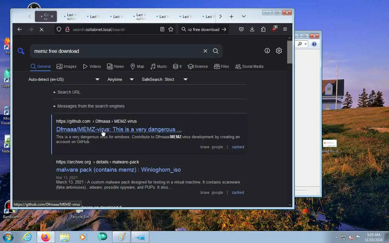Screen dimensions: 389x243
Task: Open the search dropdown in the background window
Action: pos(306,44)
